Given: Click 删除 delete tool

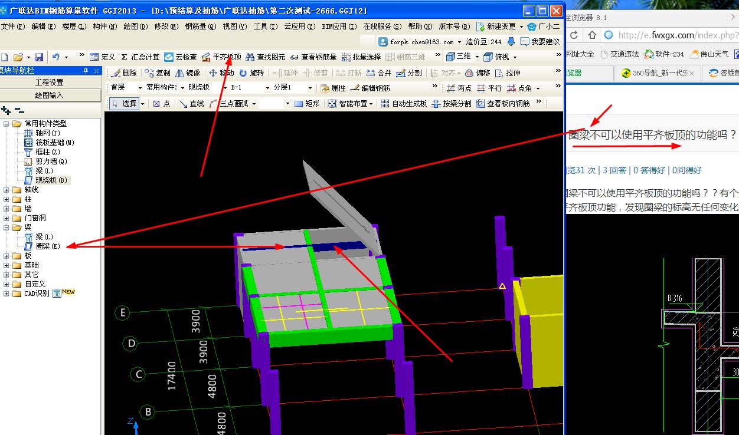Looking at the screenshot, I should click(124, 73).
